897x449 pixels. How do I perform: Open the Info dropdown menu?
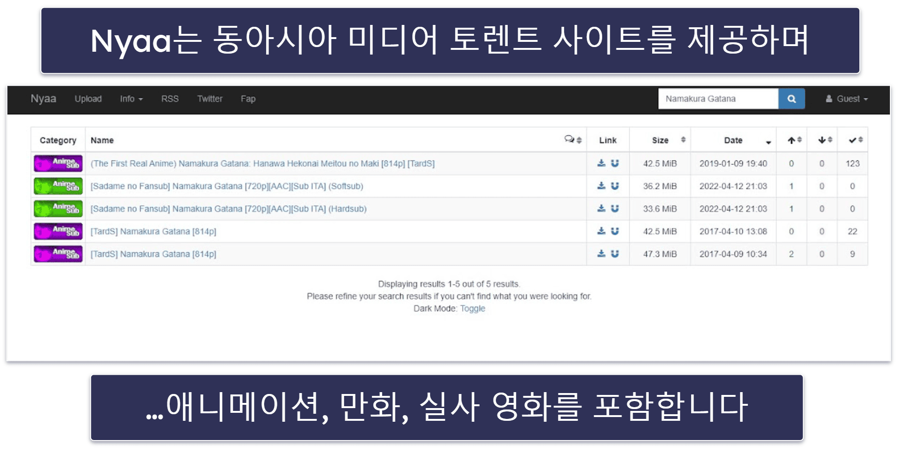coord(131,99)
